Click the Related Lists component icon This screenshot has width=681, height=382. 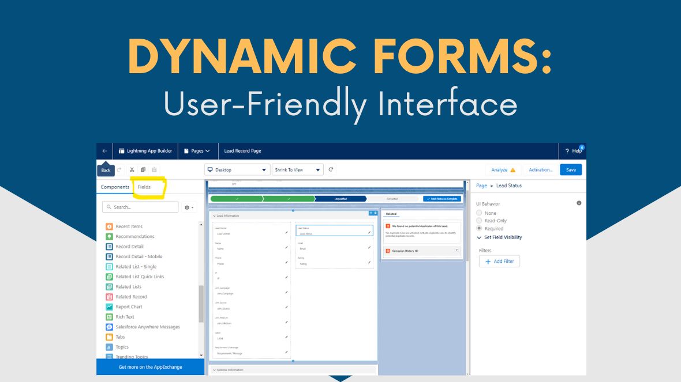pos(110,286)
